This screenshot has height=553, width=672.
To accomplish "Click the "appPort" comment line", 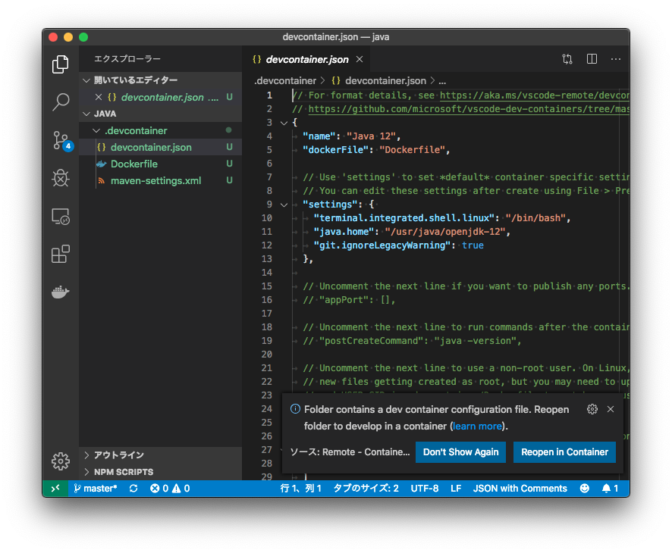I will coord(349,300).
